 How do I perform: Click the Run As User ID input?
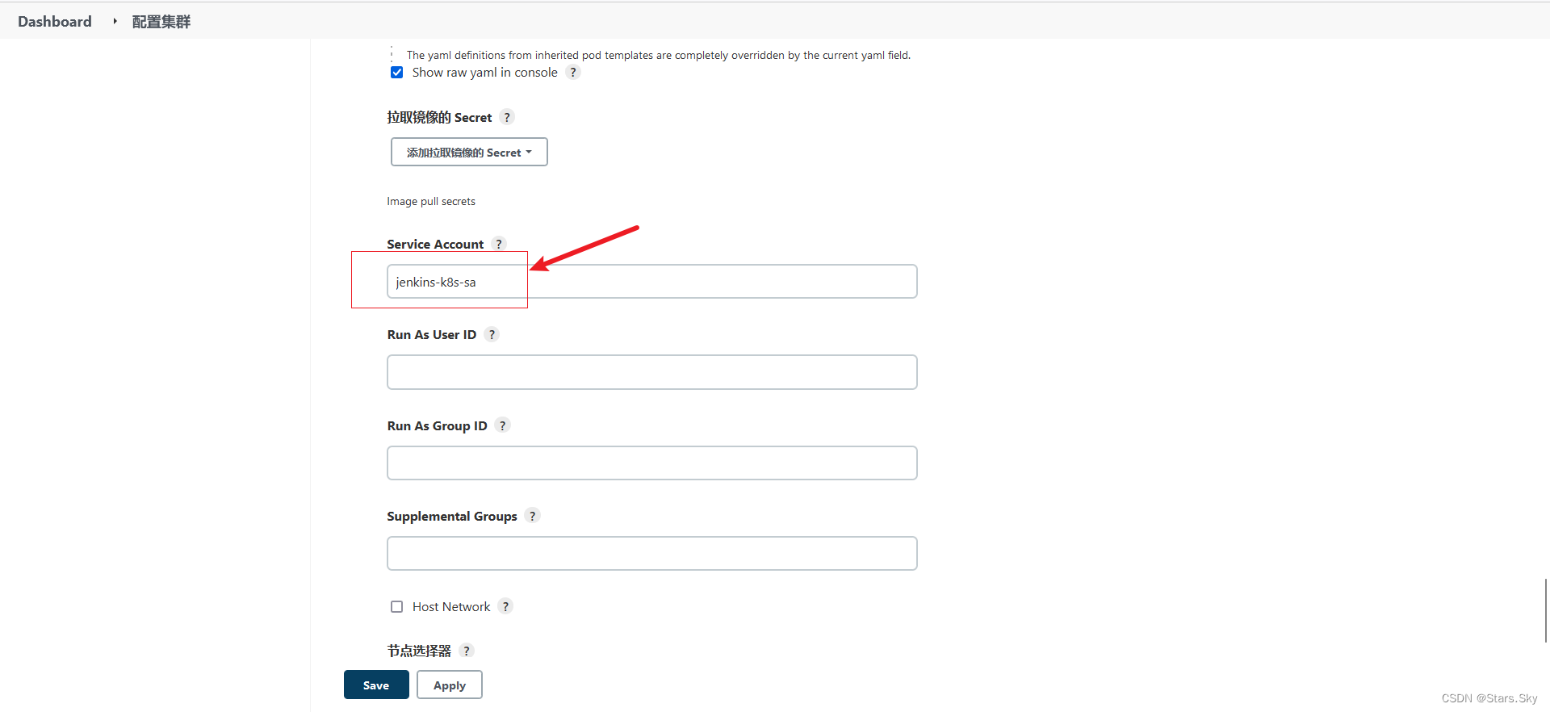(651, 371)
